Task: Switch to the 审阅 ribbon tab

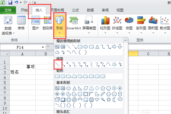Action: click(x=105, y=10)
